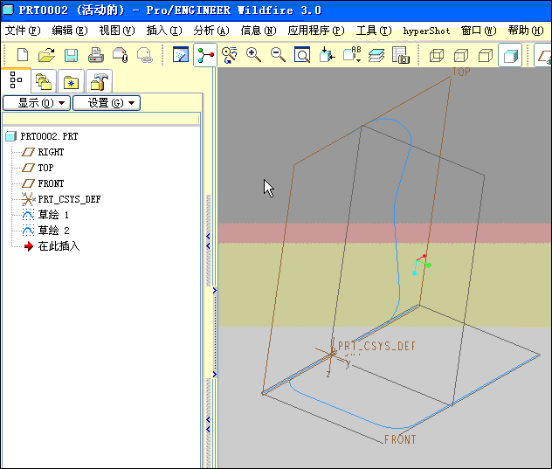The height and width of the screenshot is (469, 552).
Task: Click the spin center triad in viewport
Action: pyautogui.click(x=422, y=264)
